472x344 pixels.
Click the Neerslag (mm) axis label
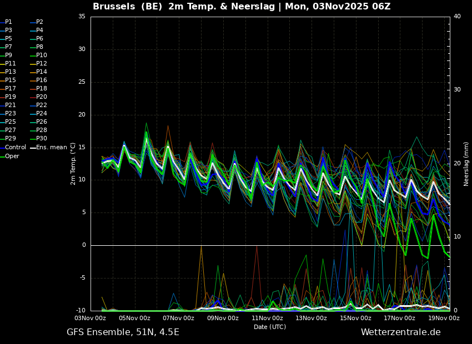pyautogui.click(x=466, y=164)
